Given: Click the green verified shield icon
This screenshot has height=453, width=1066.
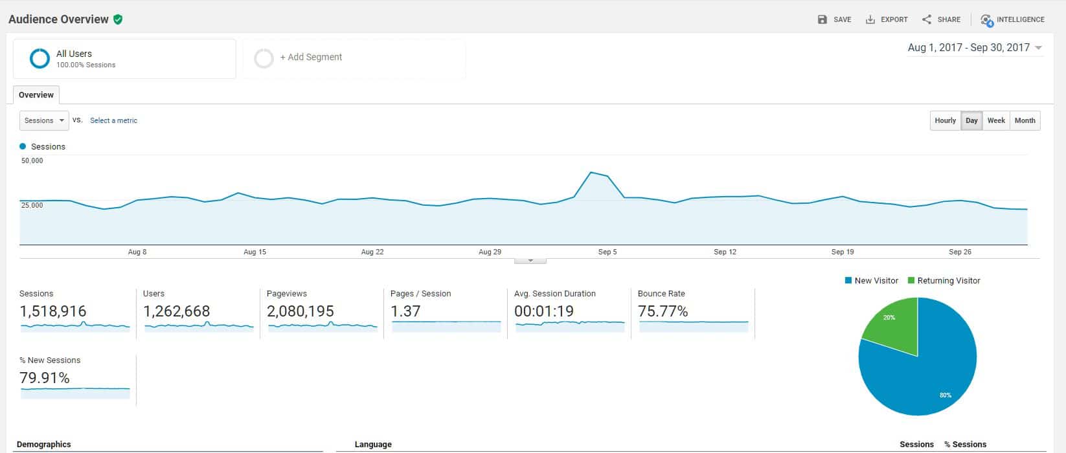Looking at the screenshot, I should point(118,19).
